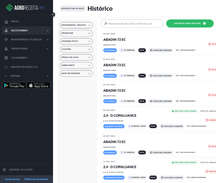This screenshot has width=216, height=183.
Task: Open the App Store badge
Action: pos(39,85)
